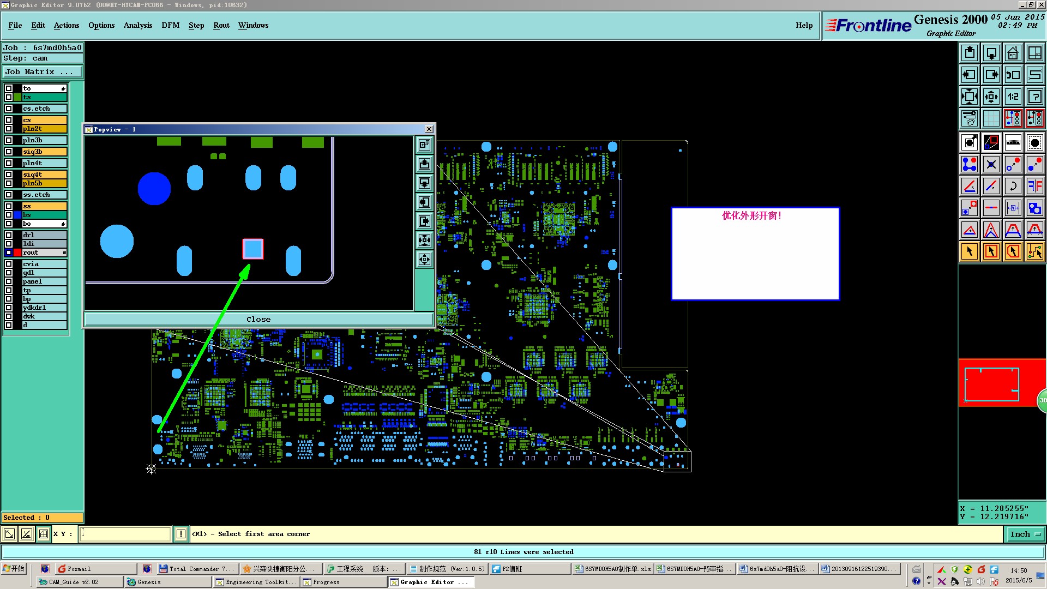The height and width of the screenshot is (589, 1047).
Task: Click the grid display icon
Action: pyautogui.click(x=991, y=118)
